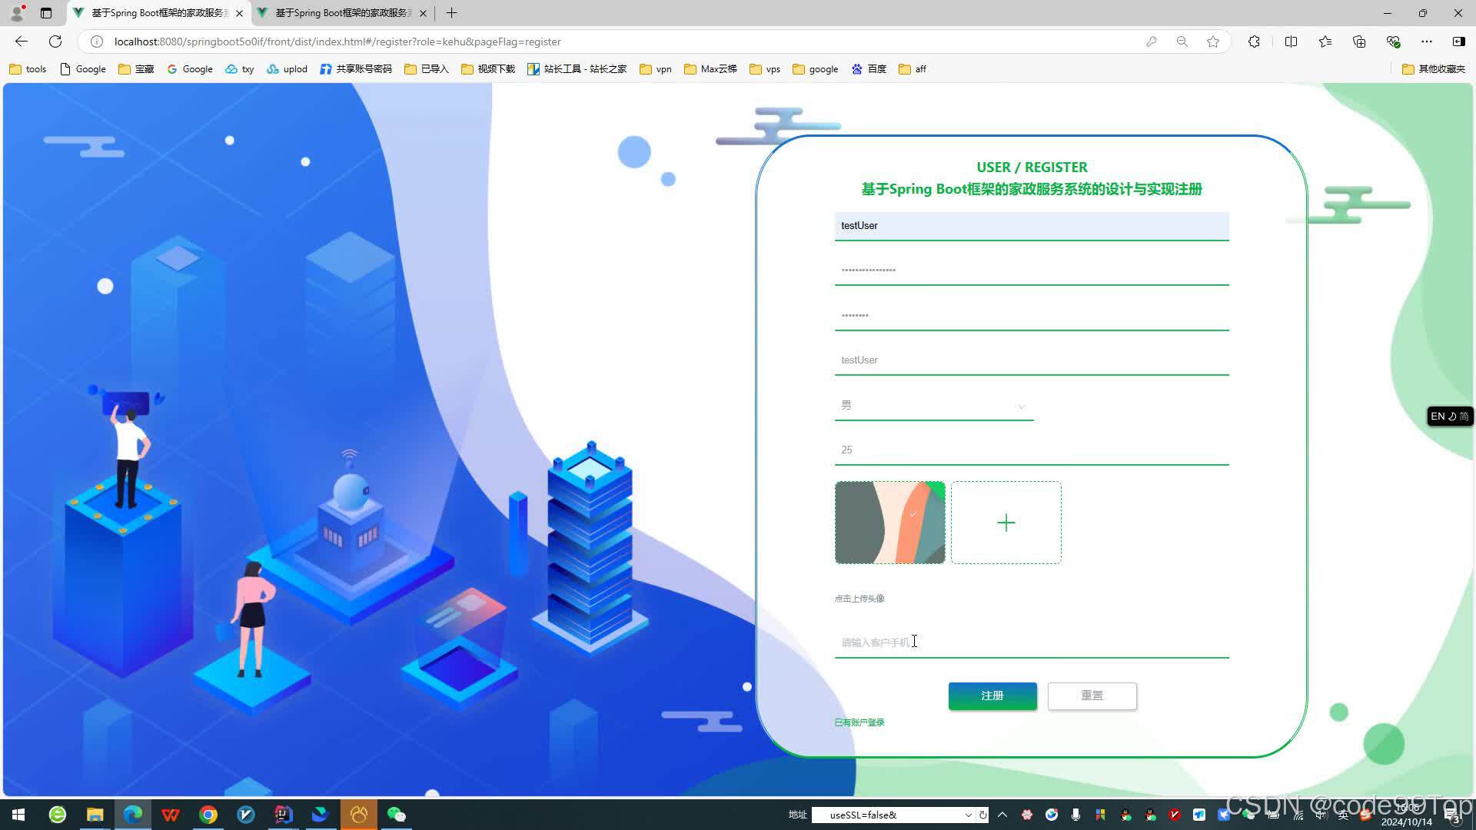Click the browser favorites star in address bar
The height and width of the screenshot is (830, 1476).
coord(1213,41)
